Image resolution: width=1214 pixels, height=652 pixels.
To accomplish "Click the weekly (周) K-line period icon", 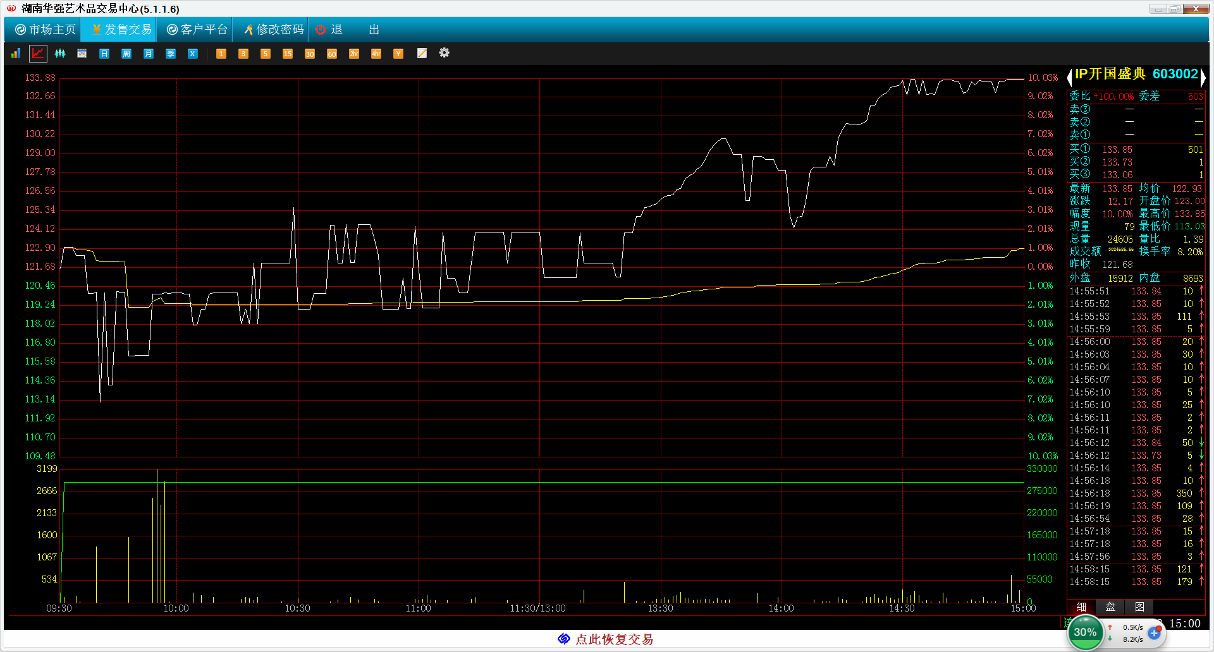I will (126, 54).
